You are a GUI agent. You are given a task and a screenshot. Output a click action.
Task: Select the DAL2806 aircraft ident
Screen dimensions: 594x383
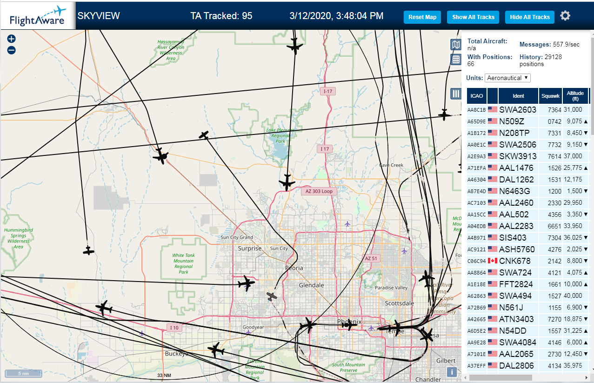click(517, 366)
